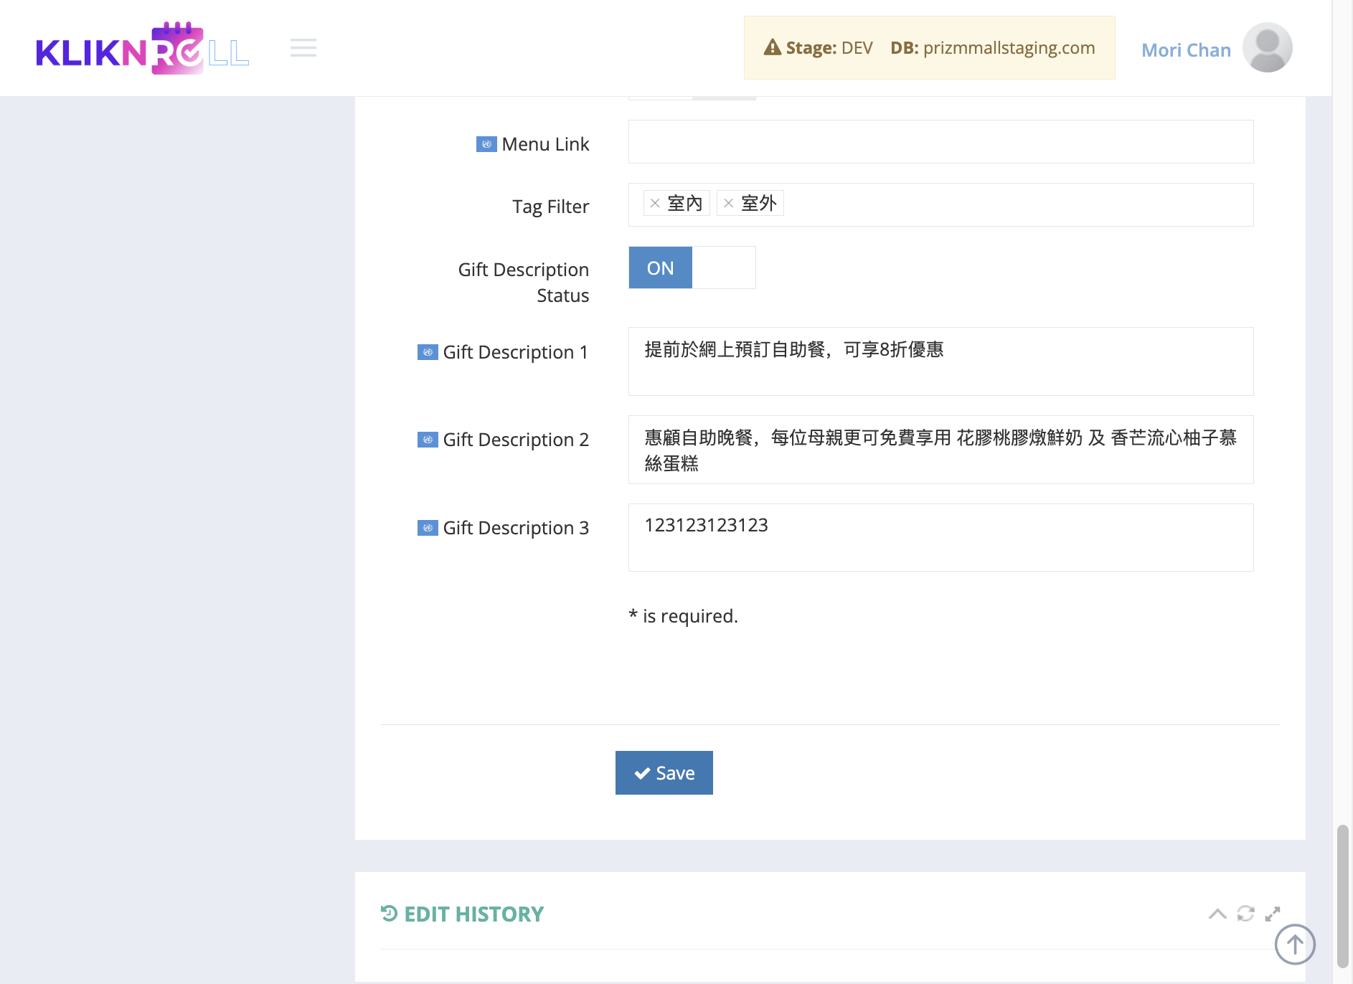Screen dimensions: 1353x984
Task: Click the warning icon in Stage banner
Action: tap(772, 47)
